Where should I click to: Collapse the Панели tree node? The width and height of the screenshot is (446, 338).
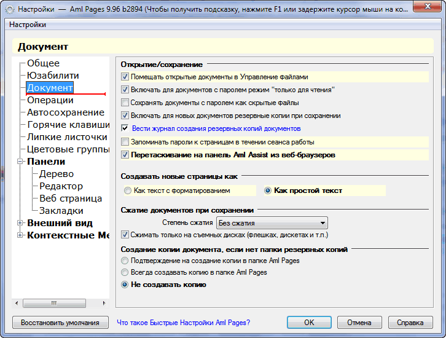point(20,162)
